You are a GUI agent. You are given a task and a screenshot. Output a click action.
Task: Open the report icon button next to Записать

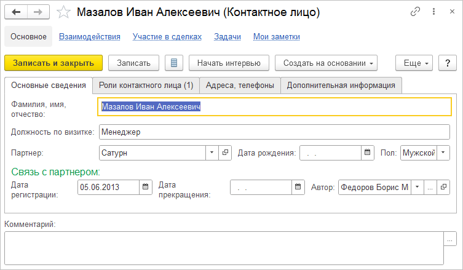(x=174, y=63)
